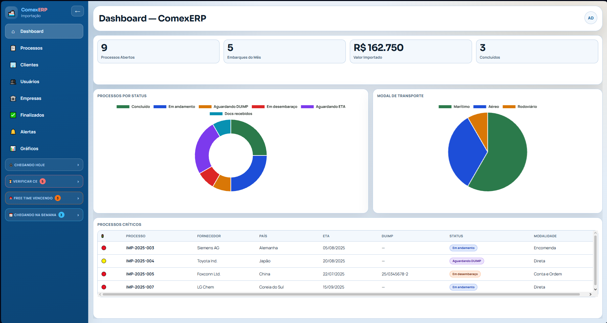Viewport: 607px width, 323px height.
Task: Click Aguardando DUIMP status badge
Action: click(467, 261)
